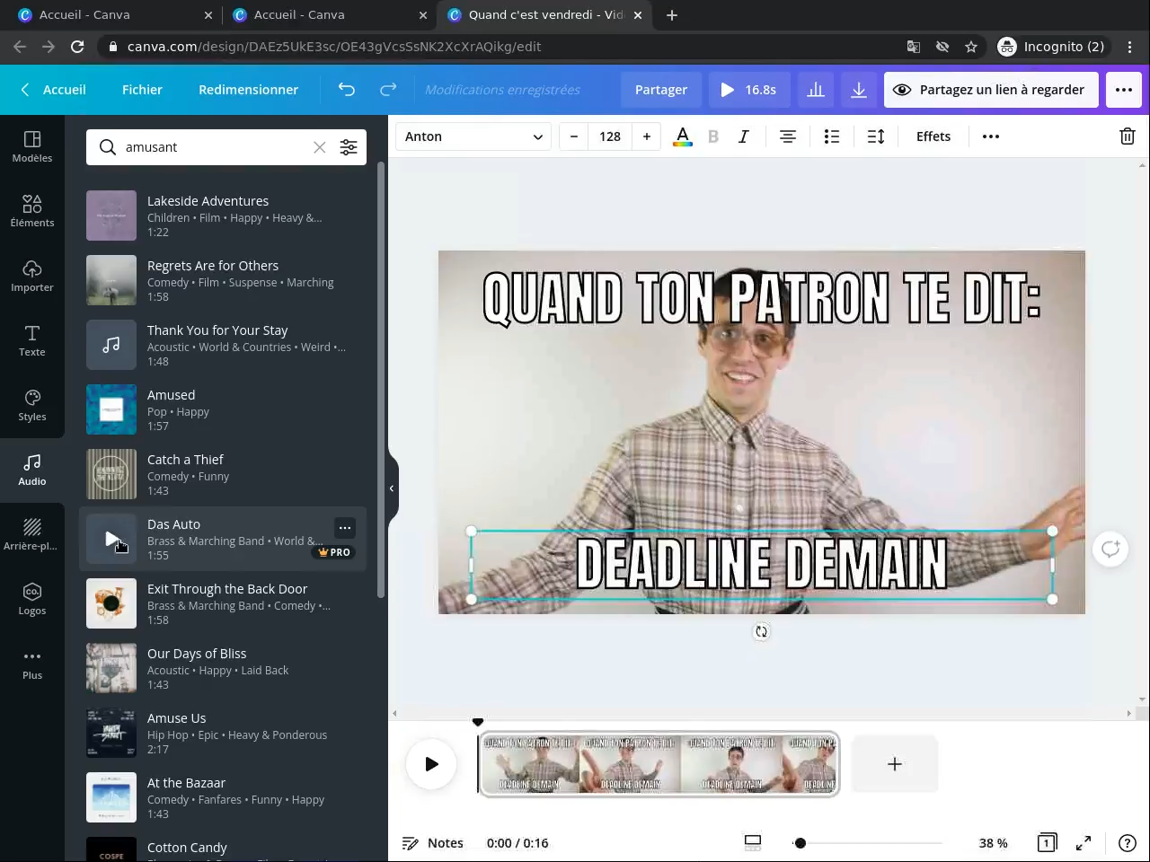This screenshot has width=1150, height=862.
Task: Redo the last undone change
Action: click(388, 90)
